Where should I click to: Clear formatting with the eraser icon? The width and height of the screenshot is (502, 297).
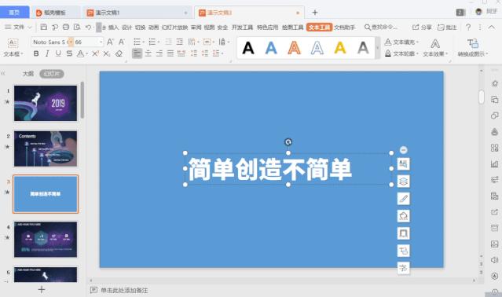click(119, 53)
